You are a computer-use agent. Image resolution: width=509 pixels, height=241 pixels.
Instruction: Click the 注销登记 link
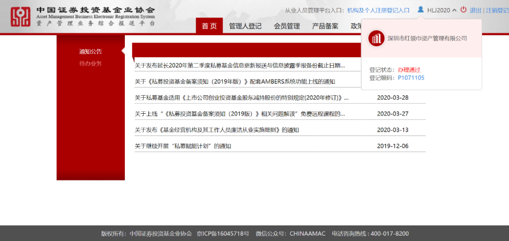tap(497, 10)
